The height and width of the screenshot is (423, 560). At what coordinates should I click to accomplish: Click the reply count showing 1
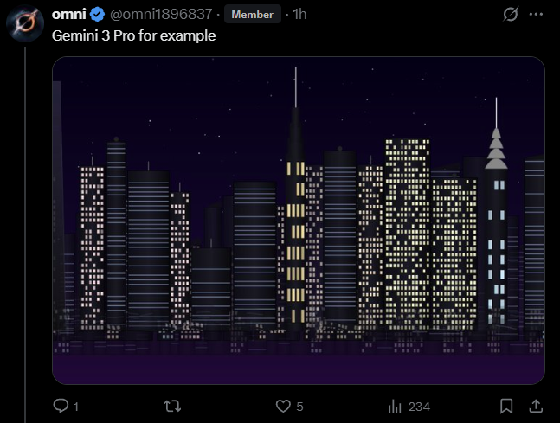[75, 407]
